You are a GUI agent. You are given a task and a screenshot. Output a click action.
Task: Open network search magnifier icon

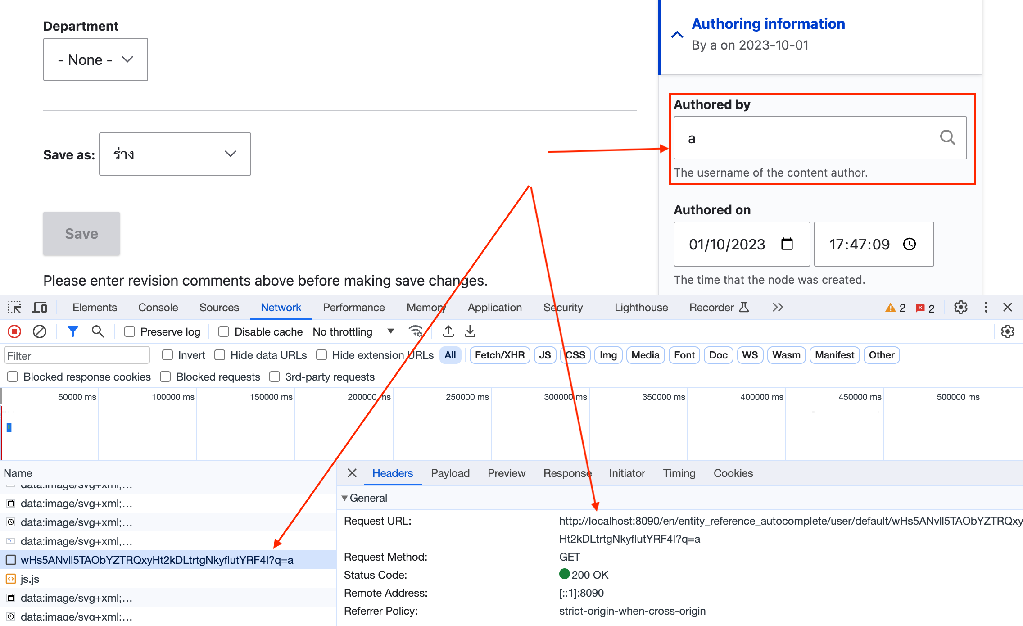[x=98, y=332]
